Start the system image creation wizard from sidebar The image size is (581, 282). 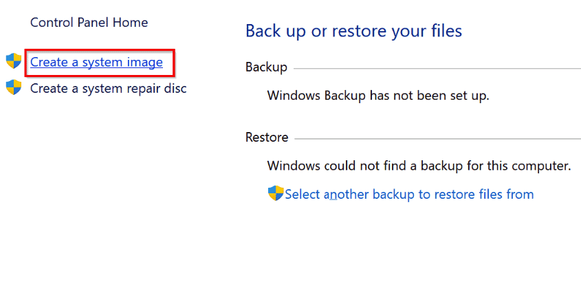tap(96, 63)
